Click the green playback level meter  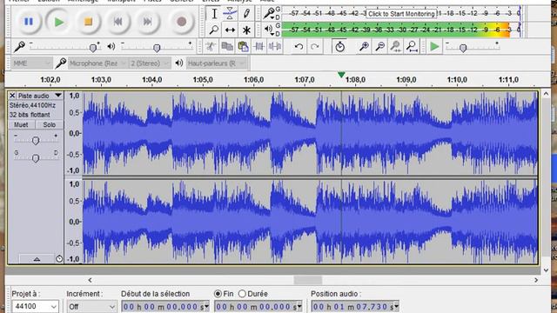[x=400, y=30]
